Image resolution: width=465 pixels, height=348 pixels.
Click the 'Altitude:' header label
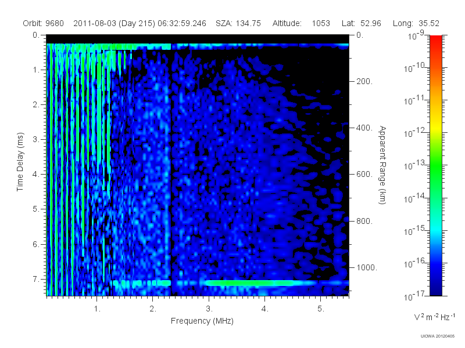pyautogui.click(x=287, y=23)
